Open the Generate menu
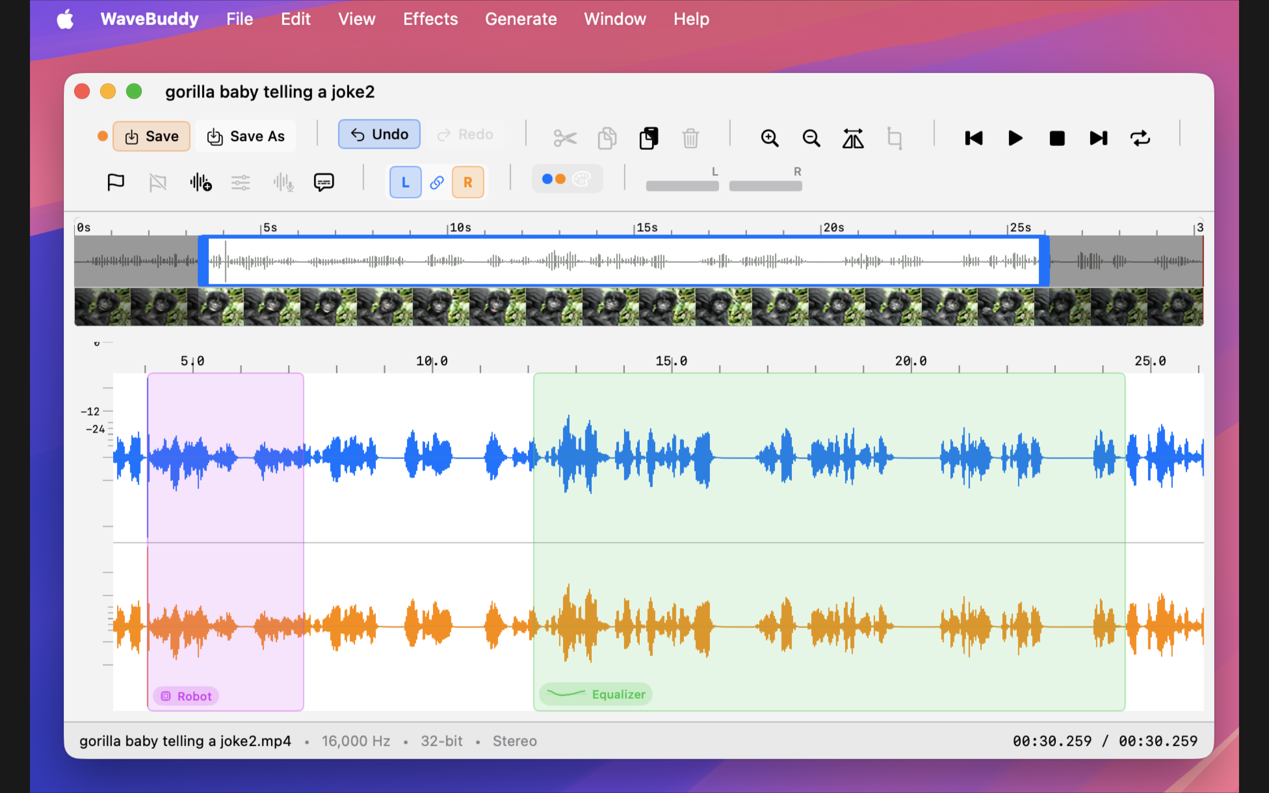The width and height of the screenshot is (1269, 793). [x=521, y=19]
